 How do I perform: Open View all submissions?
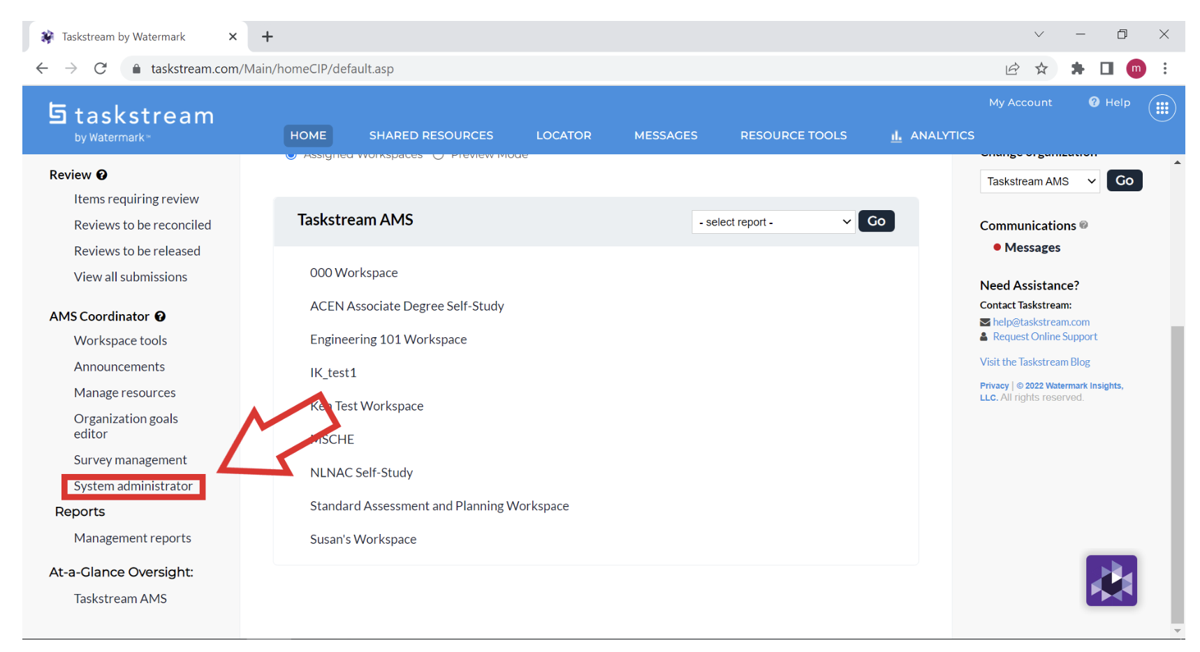[131, 276]
